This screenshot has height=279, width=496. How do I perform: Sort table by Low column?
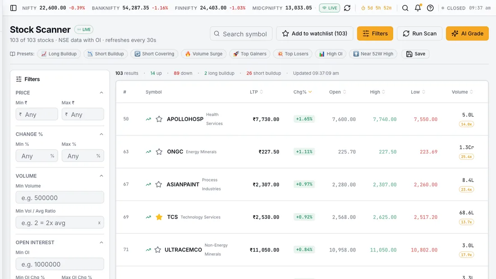(418, 92)
